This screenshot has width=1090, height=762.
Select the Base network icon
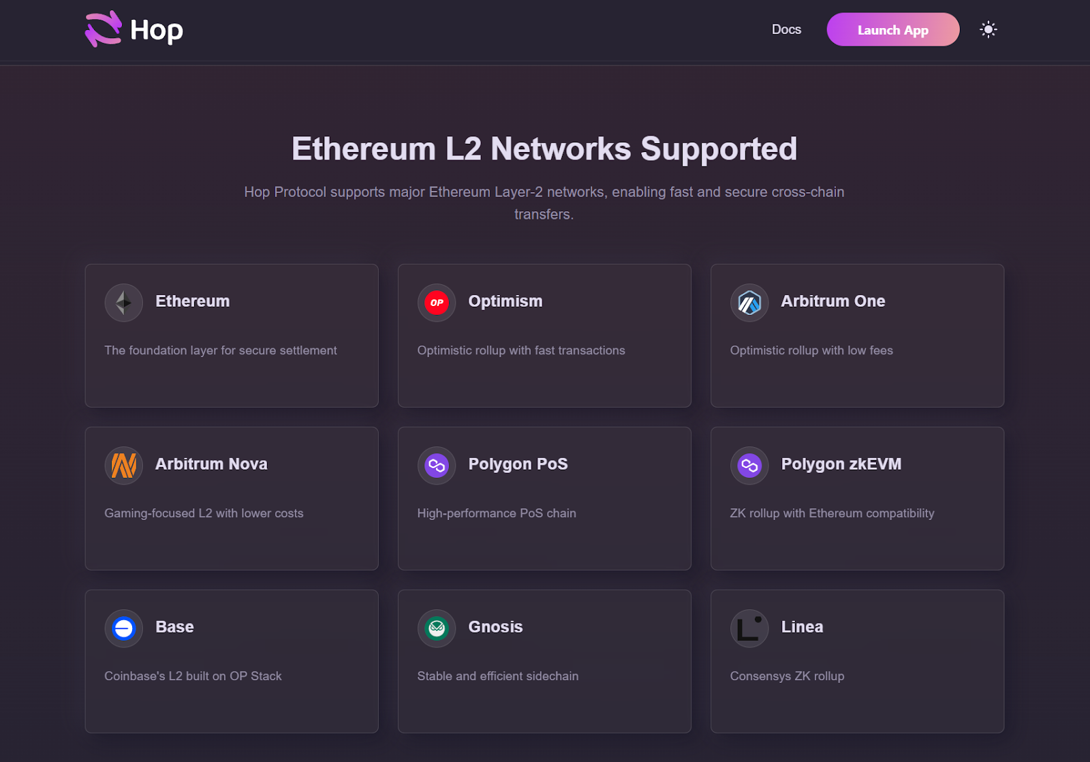[123, 628]
